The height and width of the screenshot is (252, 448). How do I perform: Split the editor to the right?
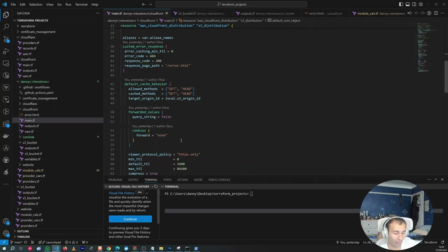[x=436, y=13]
